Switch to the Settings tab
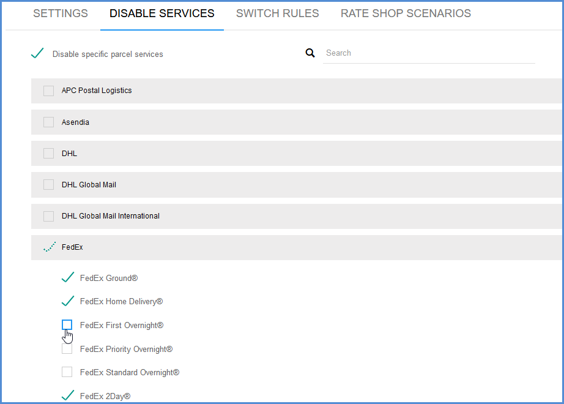 [x=60, y=13]
